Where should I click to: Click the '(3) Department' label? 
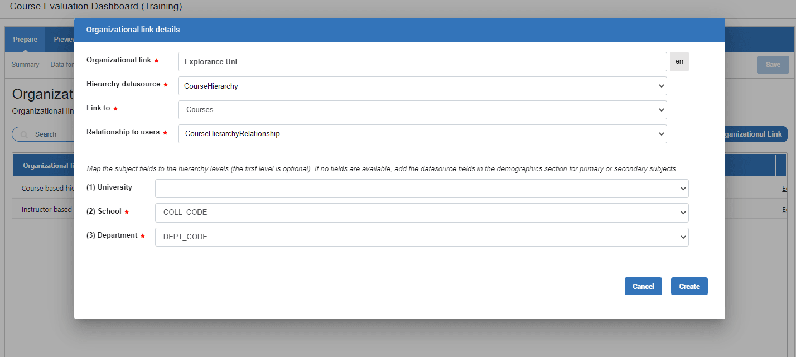pos(112,235)
